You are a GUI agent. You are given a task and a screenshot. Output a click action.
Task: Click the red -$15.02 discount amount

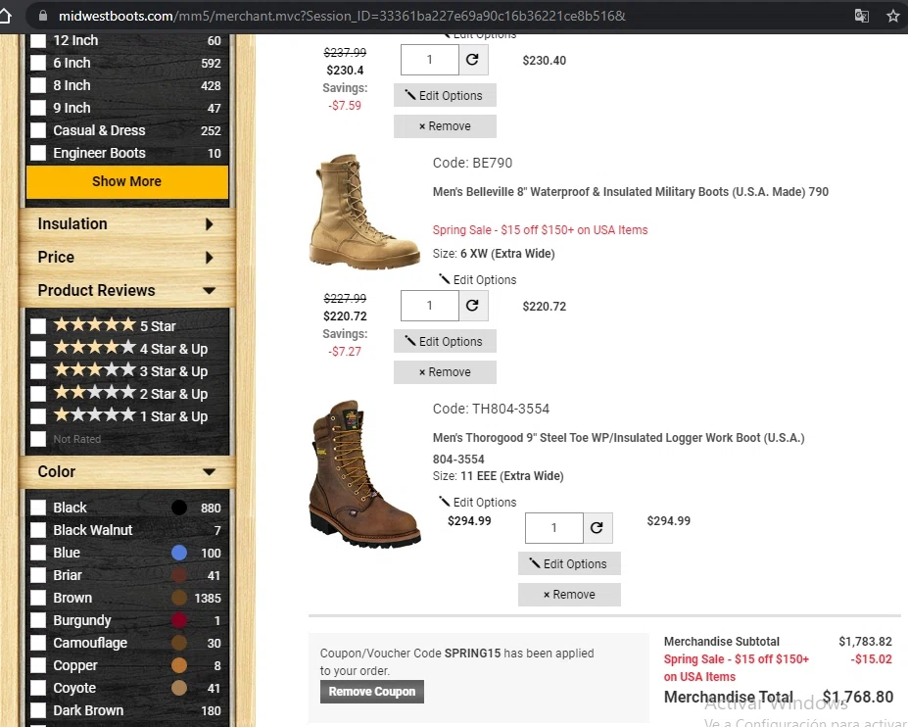coord(871,659)
